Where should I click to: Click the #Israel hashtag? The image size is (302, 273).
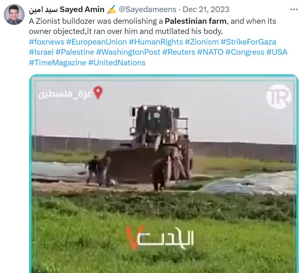(x=41, y=52)
